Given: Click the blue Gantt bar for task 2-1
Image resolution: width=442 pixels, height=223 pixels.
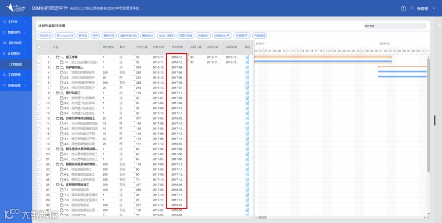Looking at the screenshot, I should tap(402, 72).
